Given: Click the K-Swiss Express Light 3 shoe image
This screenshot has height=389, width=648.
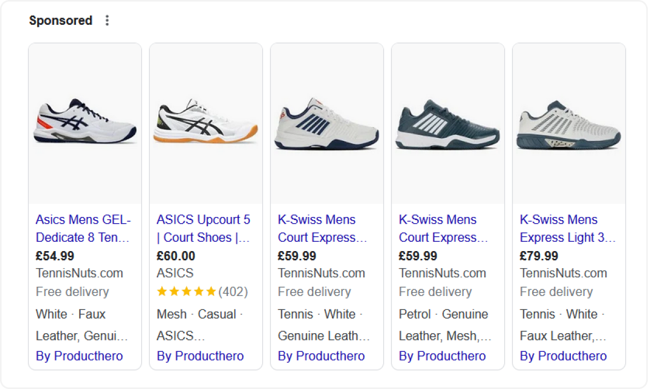Looking at the screenshot, I should (x=569, y=123).
